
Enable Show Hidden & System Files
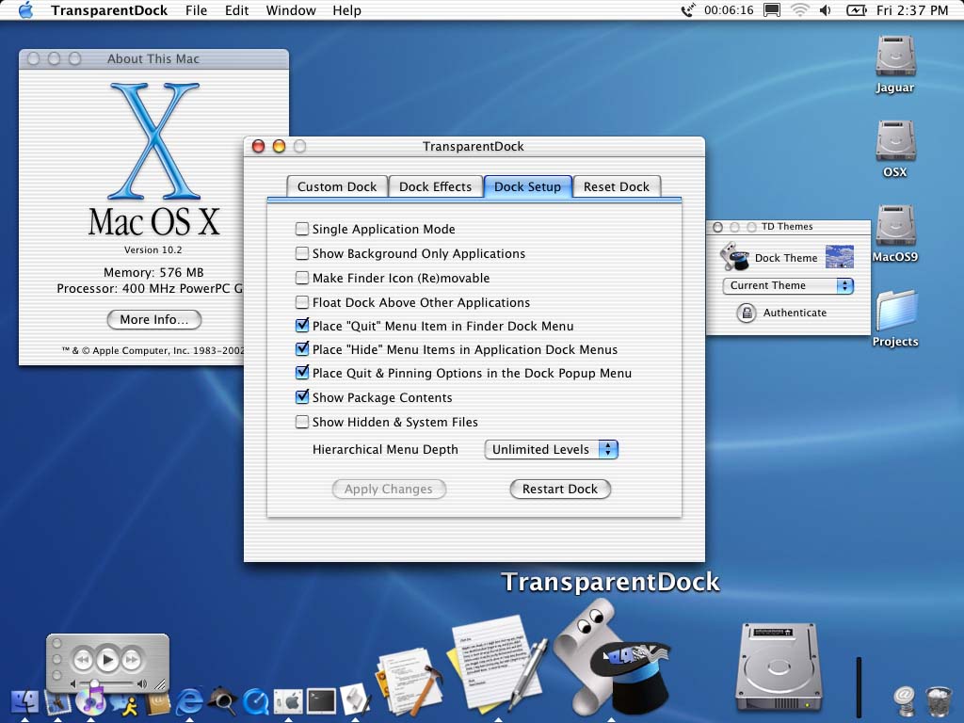(302, 422)
